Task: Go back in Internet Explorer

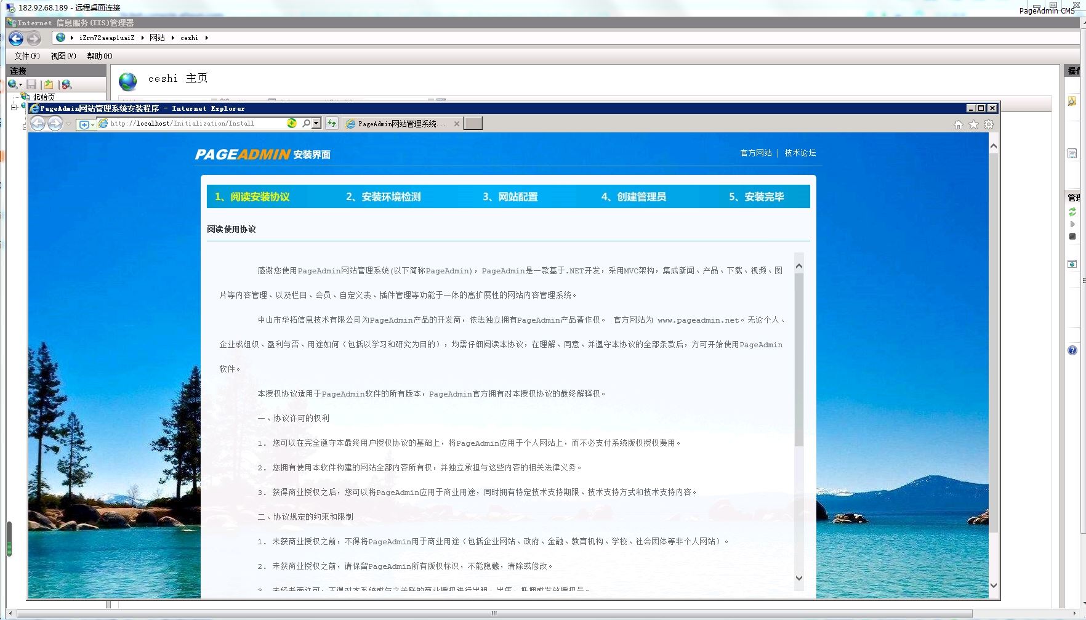Action: [x=38, y=124]
